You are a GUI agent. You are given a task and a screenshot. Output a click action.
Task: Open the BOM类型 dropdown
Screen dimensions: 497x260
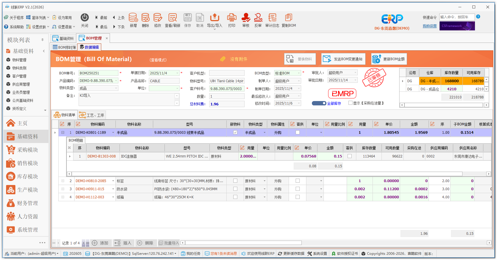tap(299, 73)
